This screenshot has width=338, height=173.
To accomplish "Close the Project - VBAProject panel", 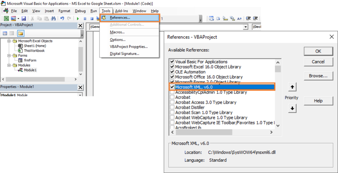I will tap(80, 26).
